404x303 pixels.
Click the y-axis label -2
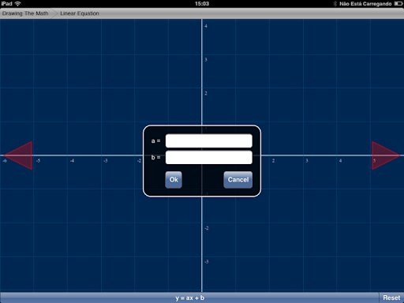207,228
